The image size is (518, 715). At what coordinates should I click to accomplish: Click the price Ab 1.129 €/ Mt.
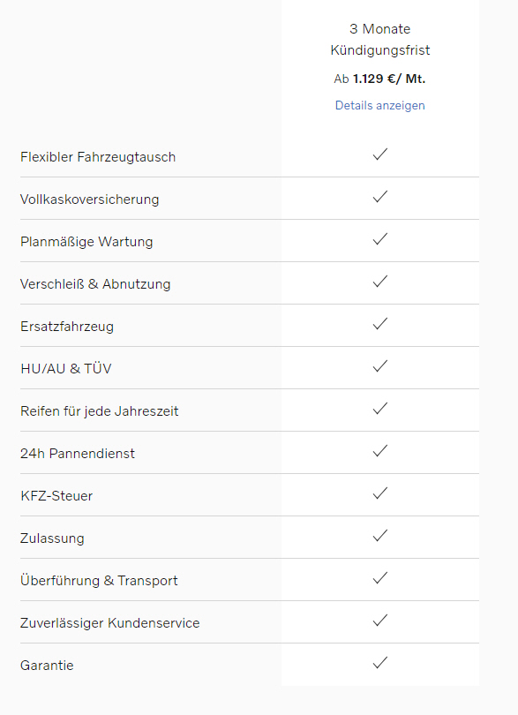click(379, 79)
